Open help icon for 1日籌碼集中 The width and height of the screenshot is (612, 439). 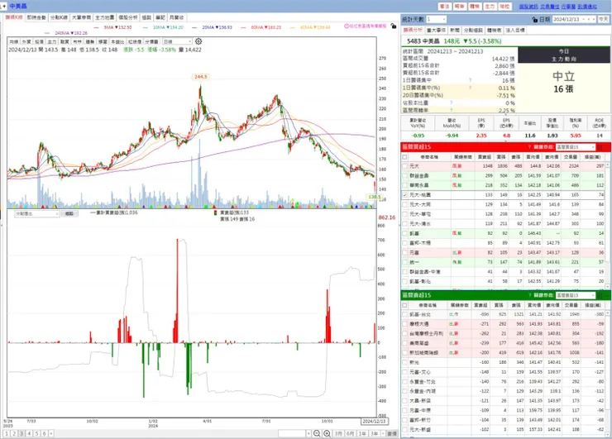coord(470,80)
